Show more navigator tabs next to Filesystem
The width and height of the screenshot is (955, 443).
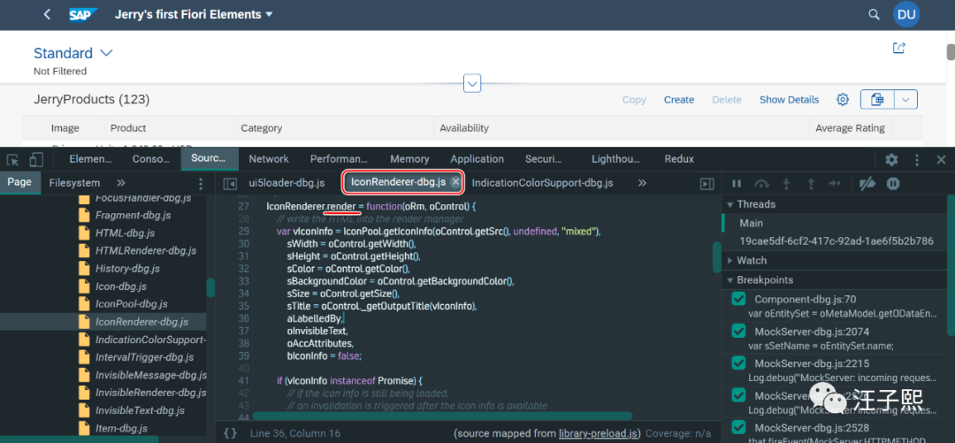click(120, 183)
